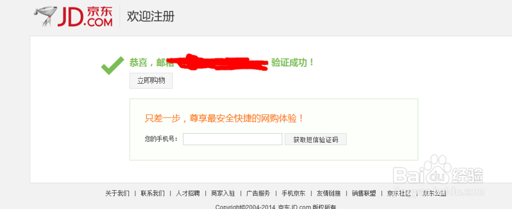Open the 京东公益 footer link
Screen dimensions: 512x209
click(434, 193)
